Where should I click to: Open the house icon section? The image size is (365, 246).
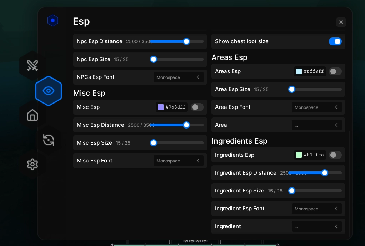(x=32, y=115)
